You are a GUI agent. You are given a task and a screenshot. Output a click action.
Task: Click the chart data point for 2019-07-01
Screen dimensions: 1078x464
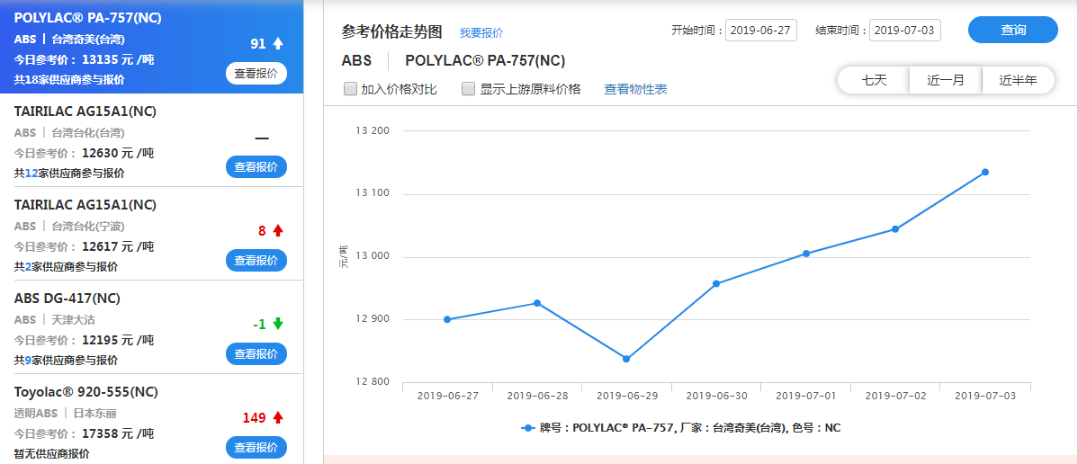(x=805, y=254)
